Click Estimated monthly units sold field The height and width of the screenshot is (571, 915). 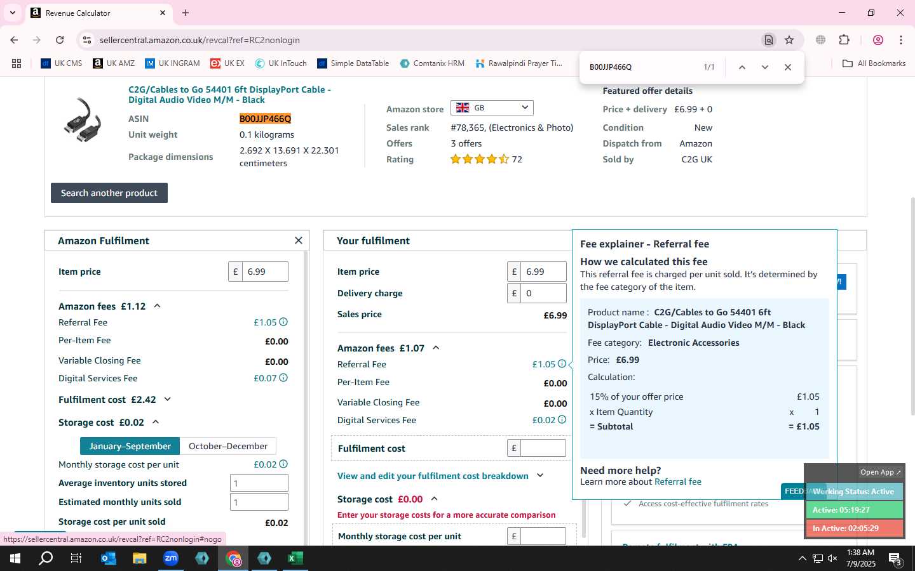click(x=259, y=502)
